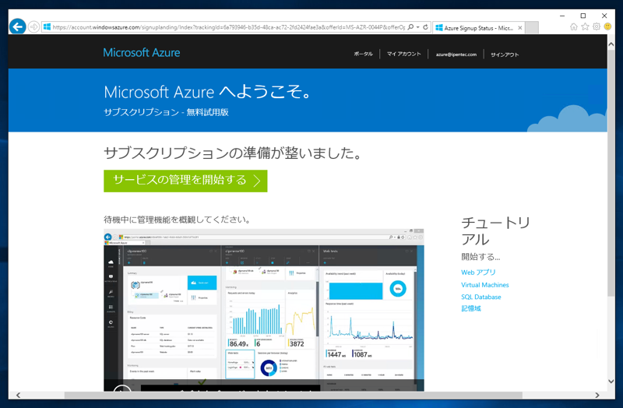Viewport: 623px width, 408px height.
Task: Click the サブスクリプション - 無料試用版 text
Action: tap(166, 112)
